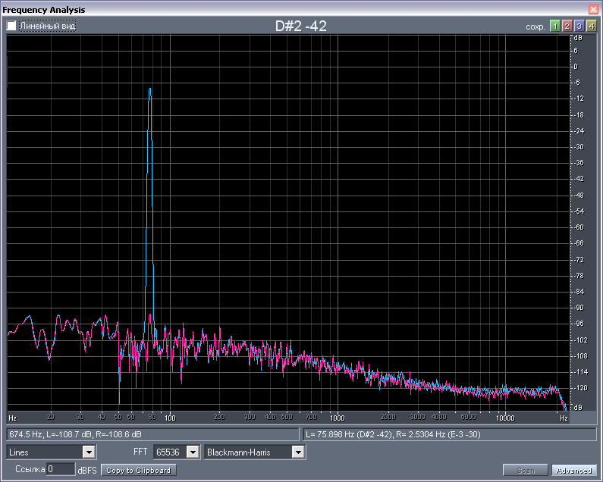Click the 10000 Hz axis label

point(505,418)
